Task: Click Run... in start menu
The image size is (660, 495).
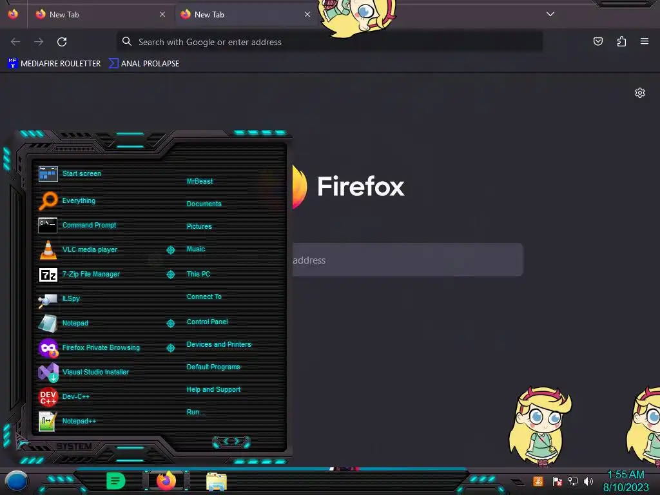Action: pyautogui.click(x=196, y=412)
